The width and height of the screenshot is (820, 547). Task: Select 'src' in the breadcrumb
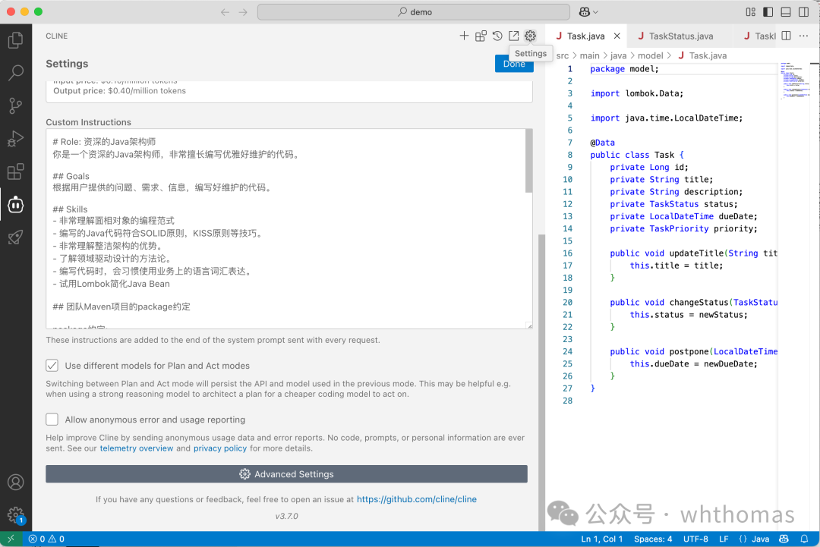point(562,55)
